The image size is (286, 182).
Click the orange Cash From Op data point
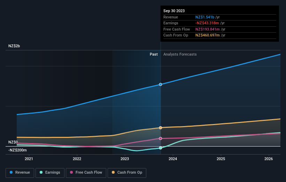161,127
